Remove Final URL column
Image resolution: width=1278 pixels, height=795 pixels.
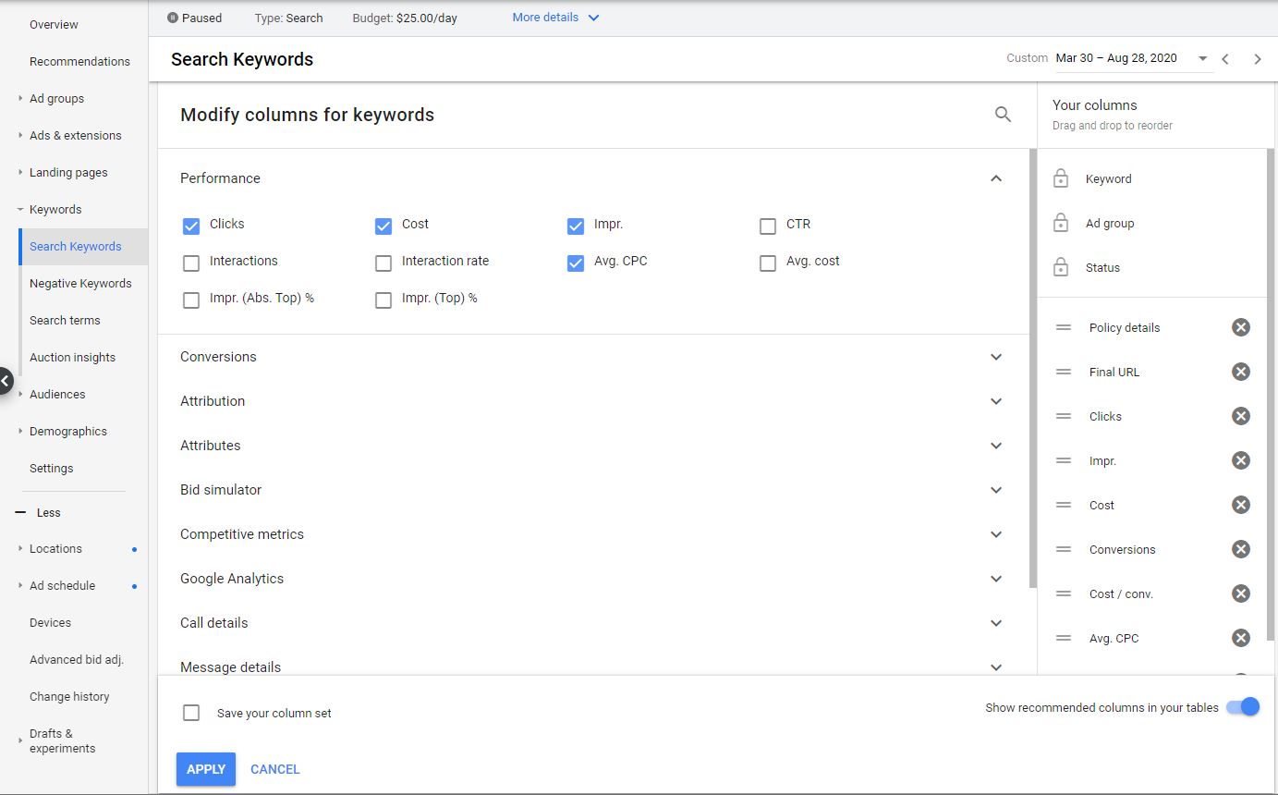click(1241, 372)
